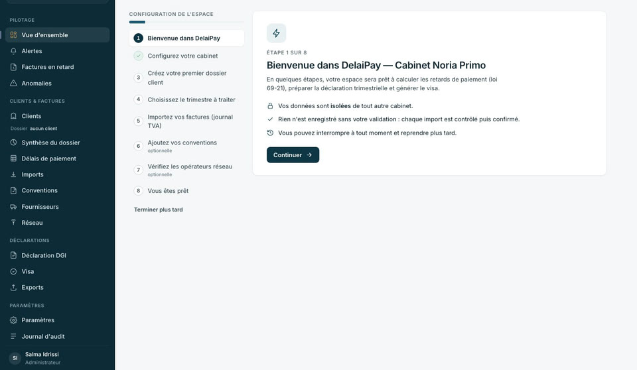This screenshot has width=637, height=370.
Task: Open Exports upload icon
Action: (x=13, y=288)
